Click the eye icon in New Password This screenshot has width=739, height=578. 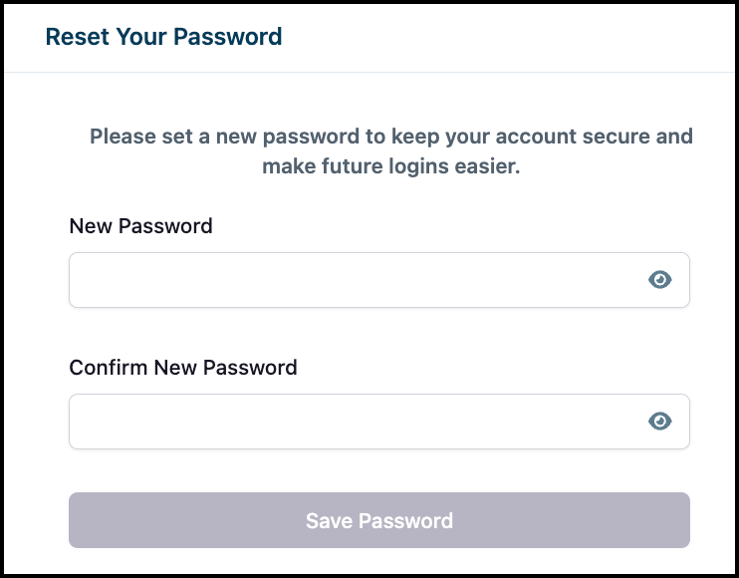[660, 280]
